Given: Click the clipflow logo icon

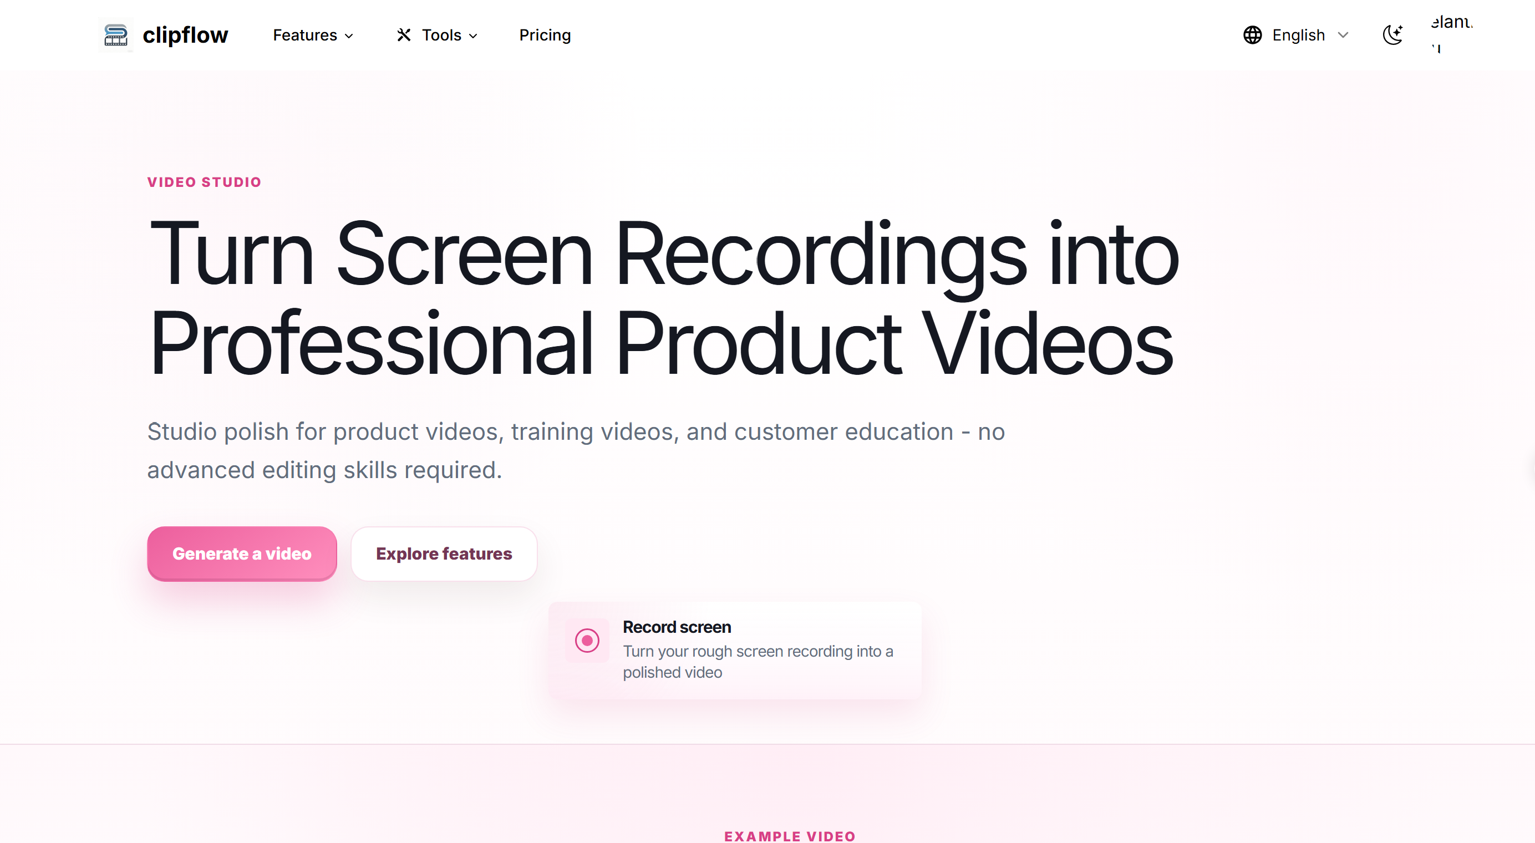Looking at the screenshot, I should [x=115, y=35].
